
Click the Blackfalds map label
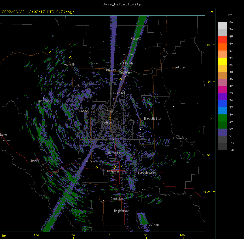[125, 63]
